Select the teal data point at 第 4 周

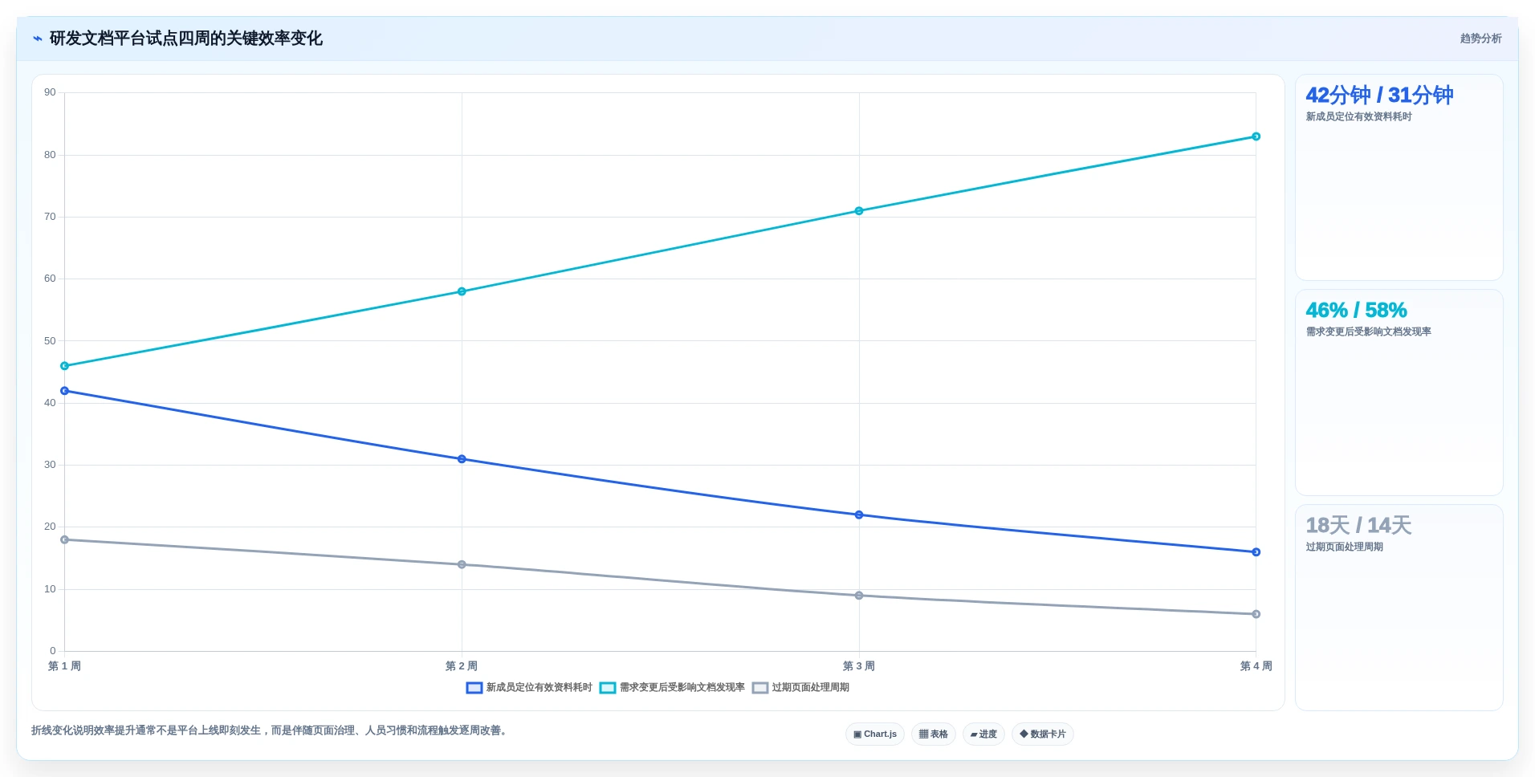(x=1256, y=136)
